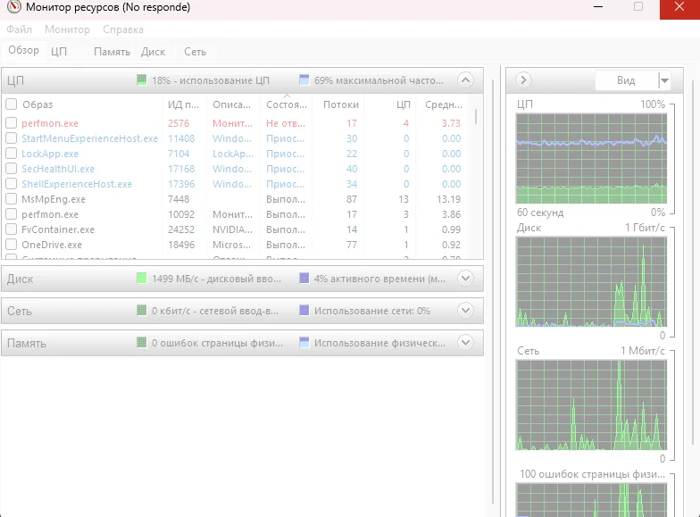This screenshot has height=517, width=700.
Task: Click the blue physical memory usage indicator
Action: click(x=304, y=343)
